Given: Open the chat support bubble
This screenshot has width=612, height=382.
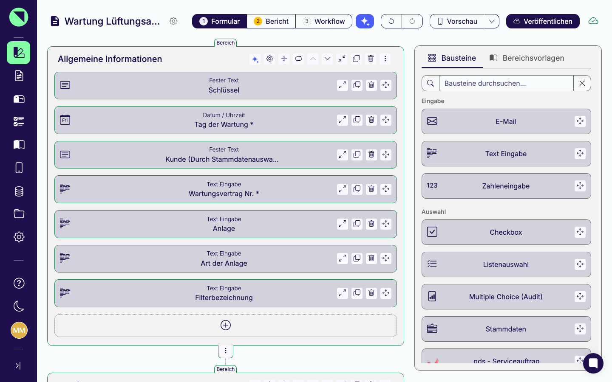Looking at the screenshot, I should pos(593,363).
